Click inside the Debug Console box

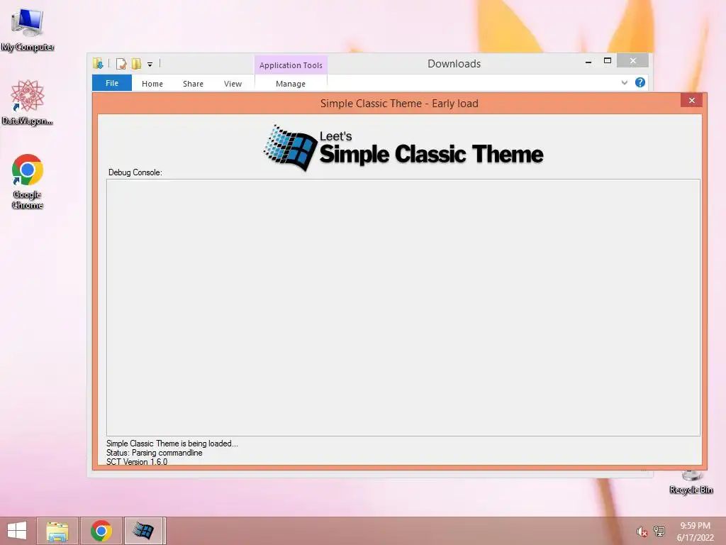pos(403,307)
